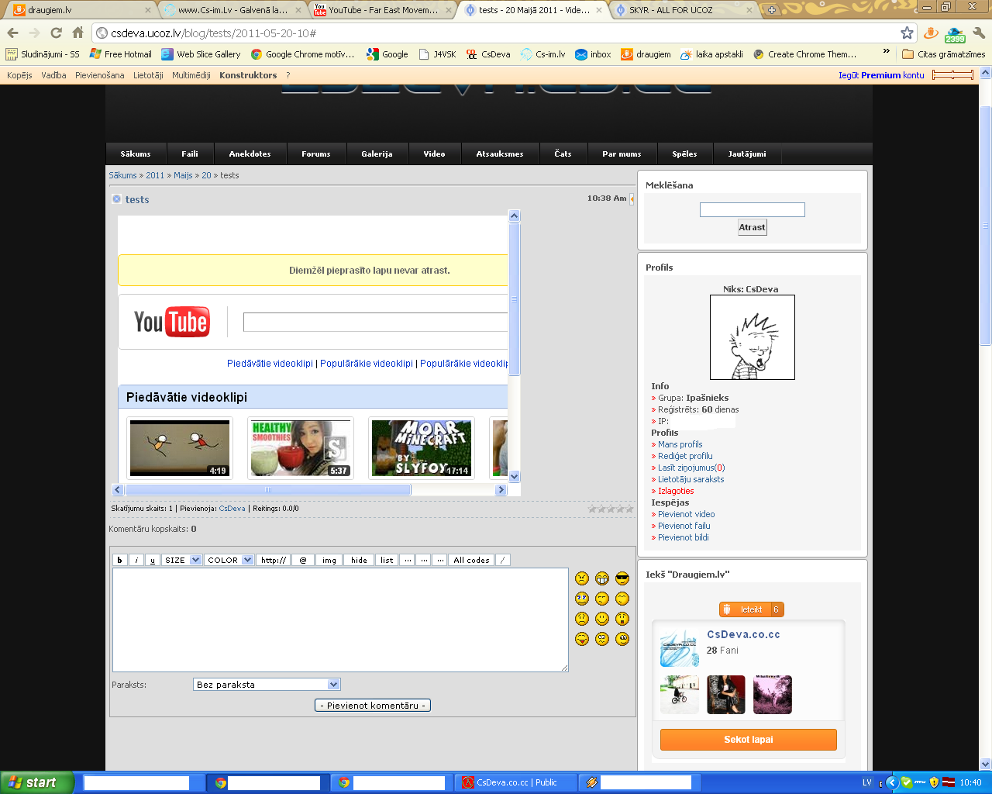Screen dimensions: 992x794
Task: Rate the post using the star rating
Action: (x=611, y=509)
